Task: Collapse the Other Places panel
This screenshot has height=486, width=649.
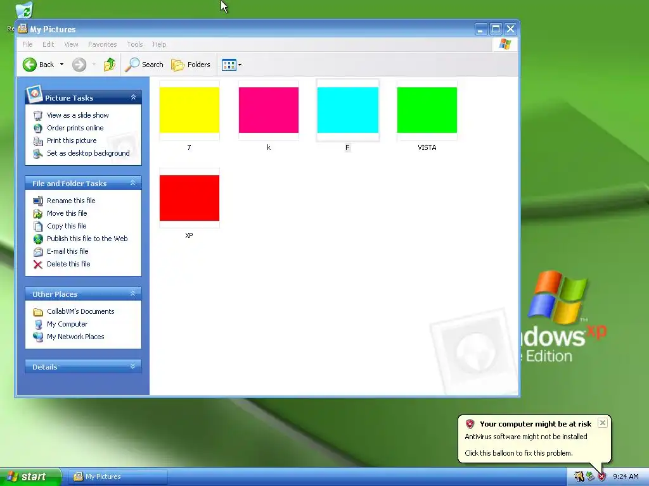Action: (133, 294)
